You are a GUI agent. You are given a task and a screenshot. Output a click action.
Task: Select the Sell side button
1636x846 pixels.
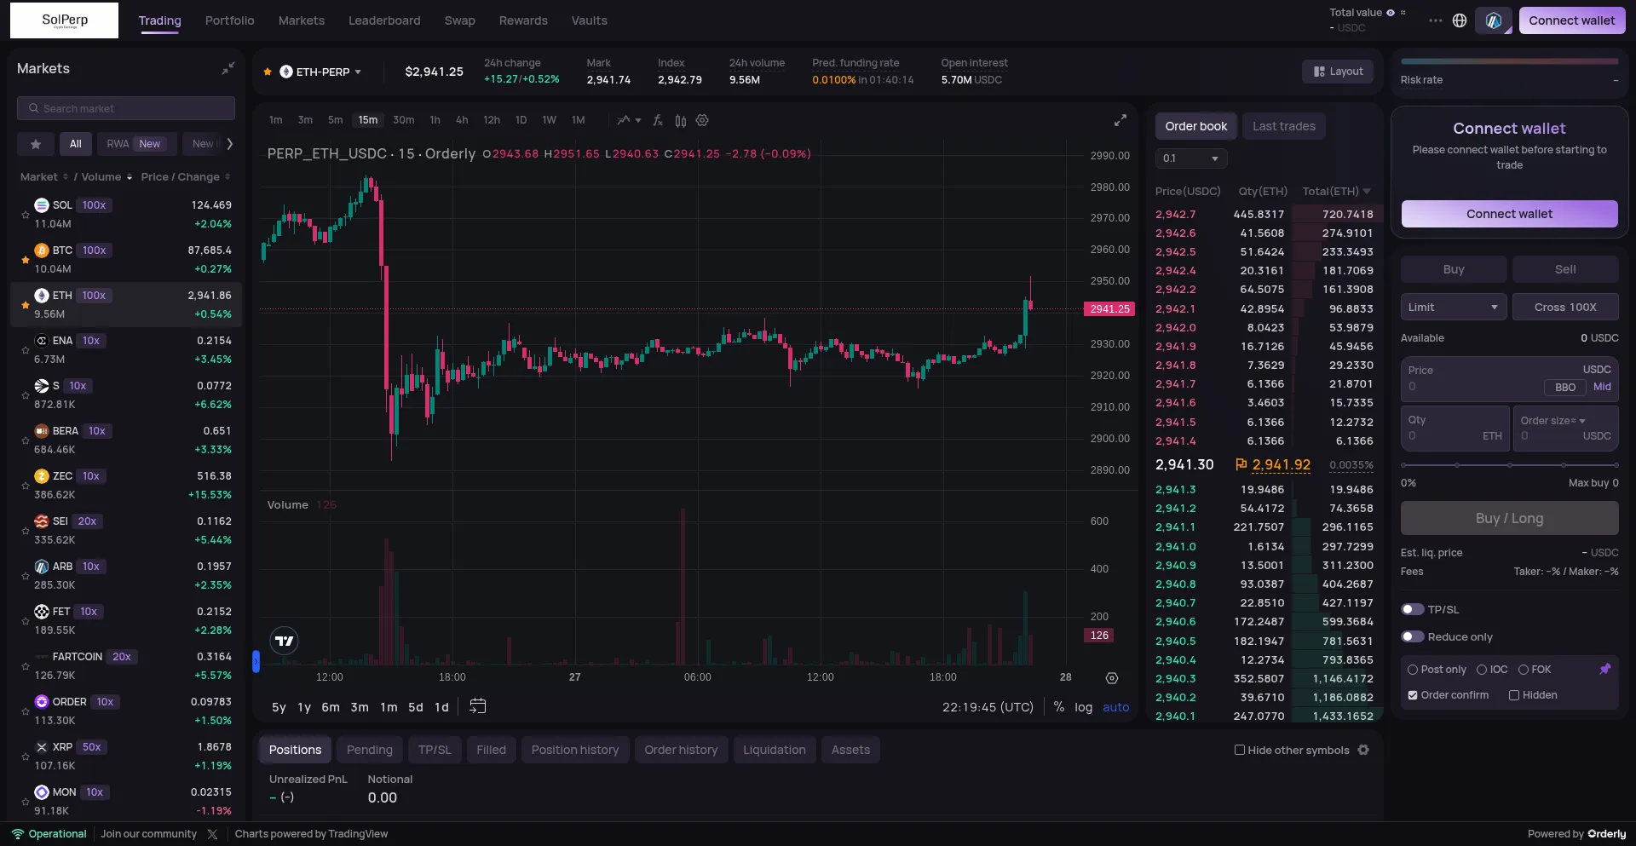1564,269
